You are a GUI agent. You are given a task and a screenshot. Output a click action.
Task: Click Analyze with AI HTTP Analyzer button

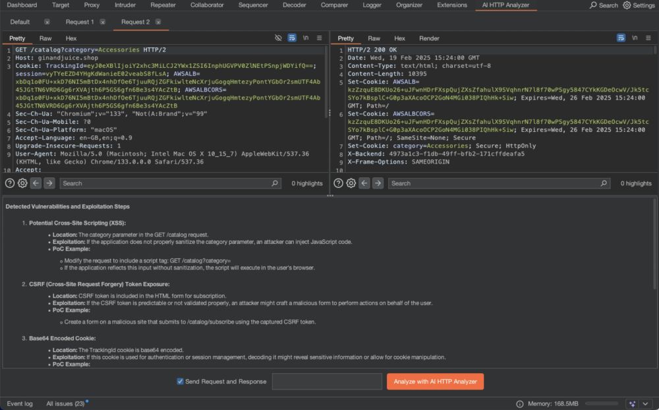[x=435, y=382]
